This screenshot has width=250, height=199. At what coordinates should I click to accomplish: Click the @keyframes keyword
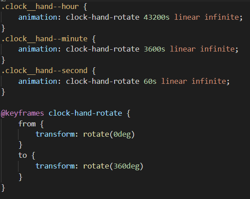click(x=22, y=113)
